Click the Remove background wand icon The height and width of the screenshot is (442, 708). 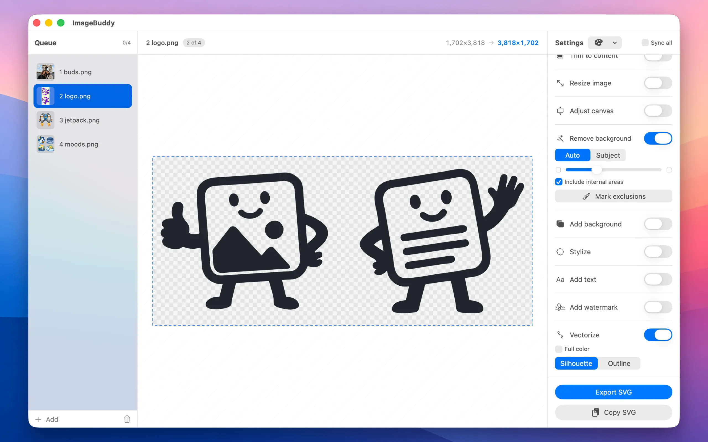pos(560,139)
